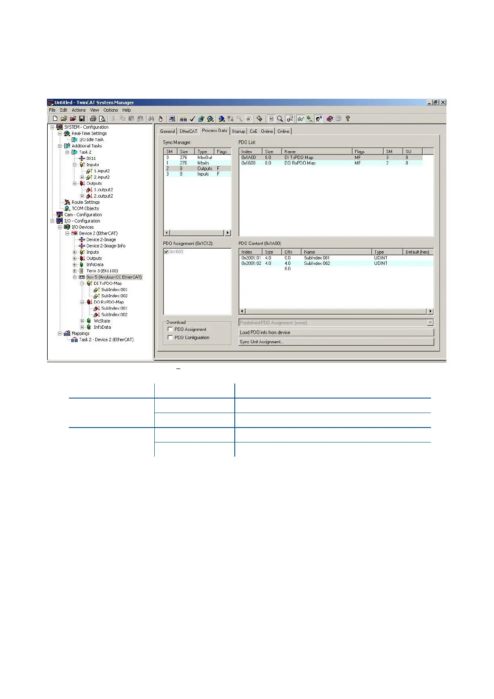
Task: Click the Sync Unit Assignment button
Action: click(336, 342)
